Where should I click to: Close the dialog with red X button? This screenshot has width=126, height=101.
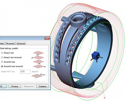47,38
